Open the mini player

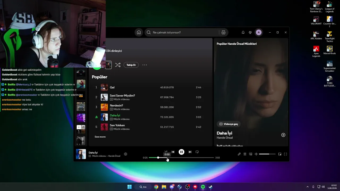(x=280, y=154)
